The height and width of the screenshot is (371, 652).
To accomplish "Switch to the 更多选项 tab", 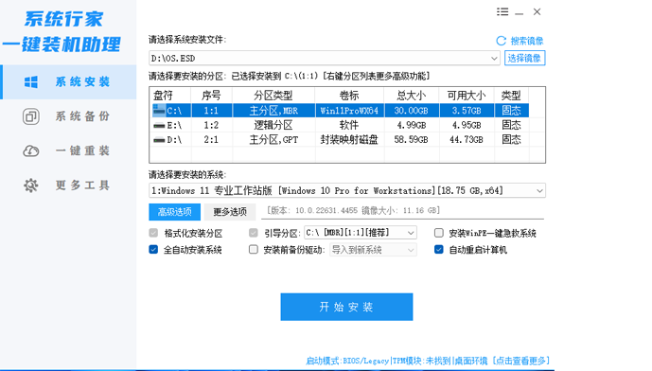I will click(230, 212).
